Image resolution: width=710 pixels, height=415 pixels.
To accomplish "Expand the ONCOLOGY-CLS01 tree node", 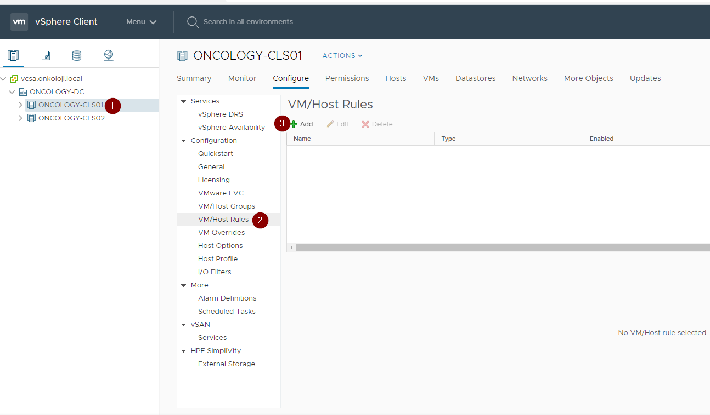I will (x=21, y=105).
